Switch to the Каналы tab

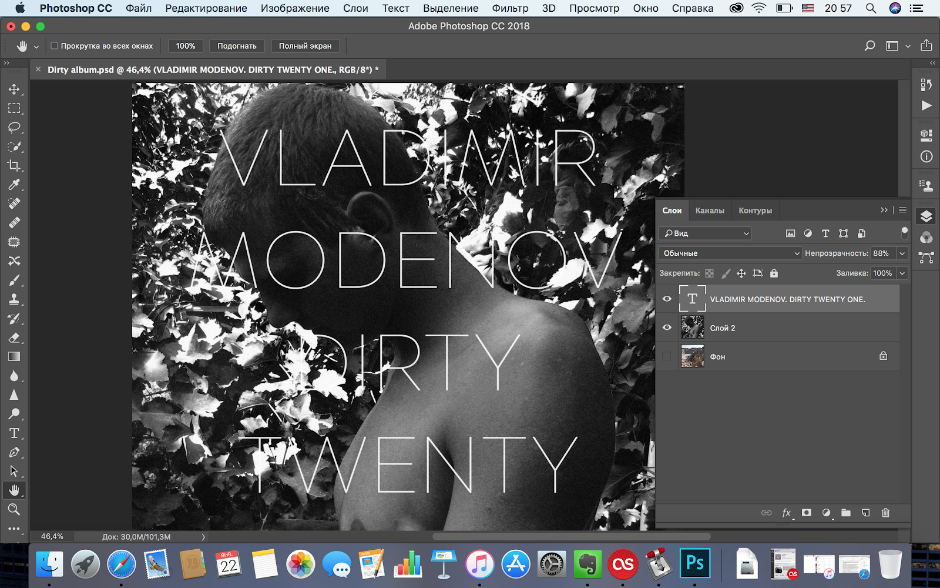click(x=710, y=211)
